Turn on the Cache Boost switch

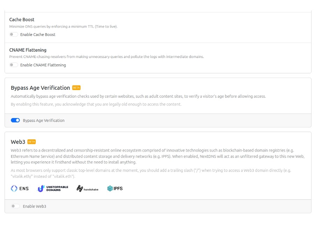pos(14,35)
